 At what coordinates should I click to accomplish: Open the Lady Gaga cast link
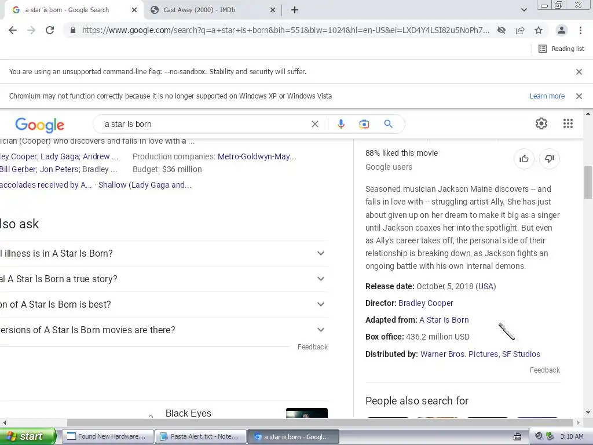tap(60, 156)
